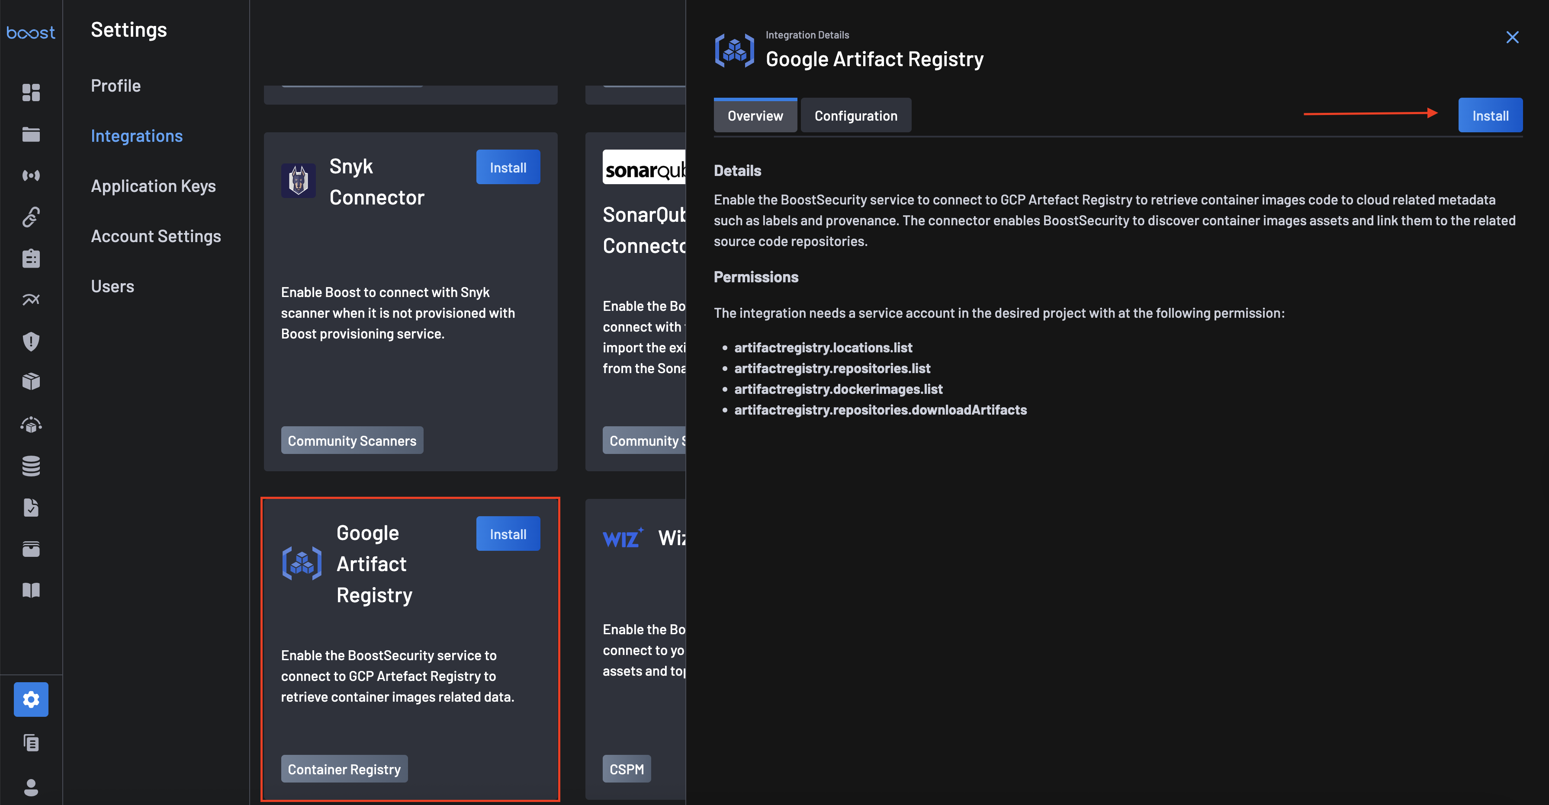Switch to the Configuration tab
This screenshot has width=1549, height=805.
click(x=855, y=115)
